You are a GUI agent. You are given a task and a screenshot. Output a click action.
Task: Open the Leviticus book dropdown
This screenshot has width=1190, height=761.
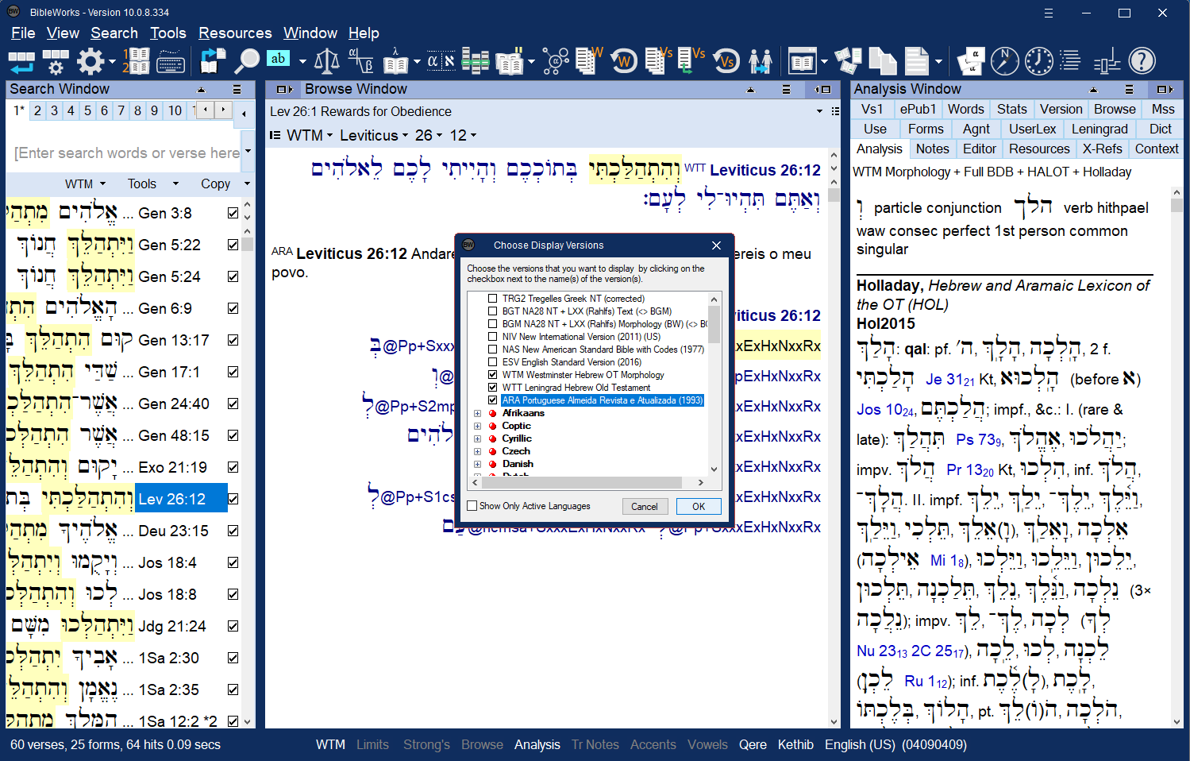[374, 136]
